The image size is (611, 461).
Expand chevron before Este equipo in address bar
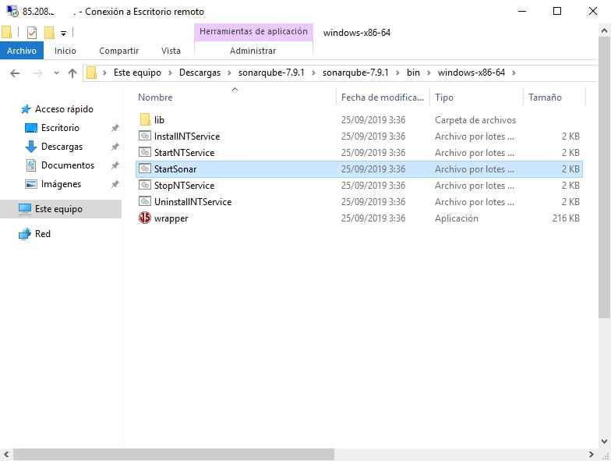click(104, 73)
